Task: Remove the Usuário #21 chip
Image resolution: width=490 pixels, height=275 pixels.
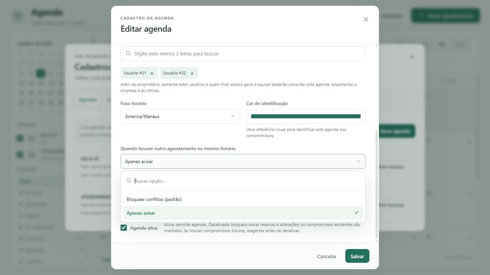Action: click(152, 73)
